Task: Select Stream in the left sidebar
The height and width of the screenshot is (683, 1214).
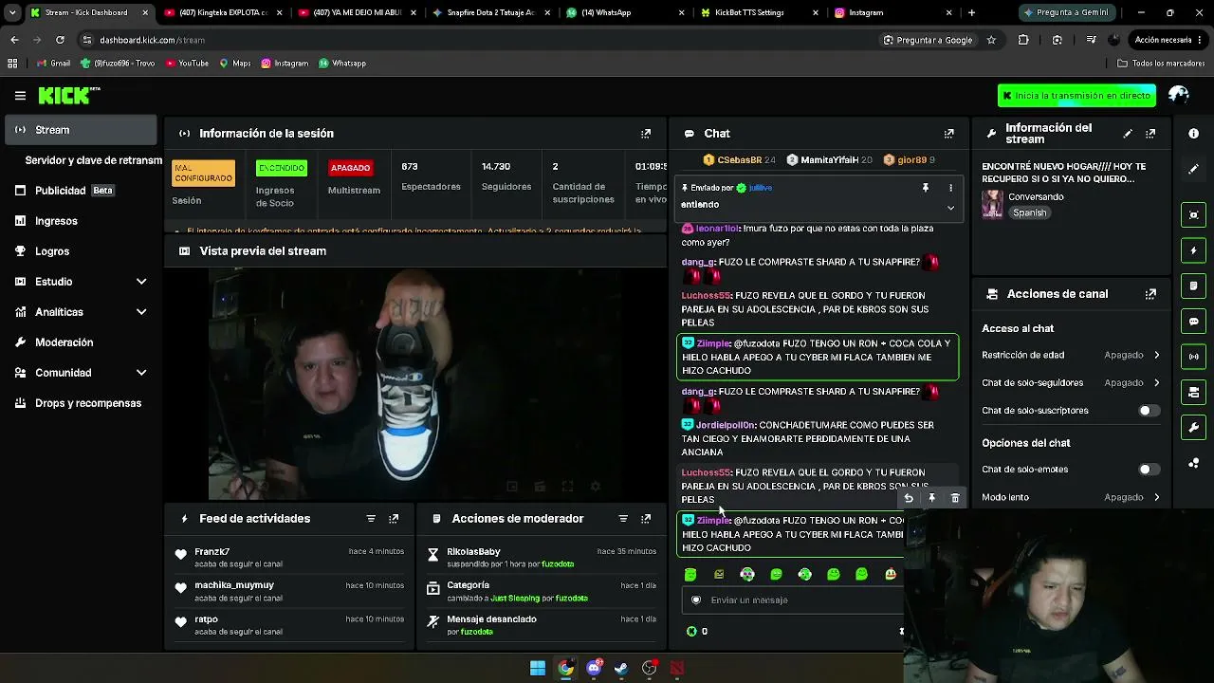Action: point(82,130)
